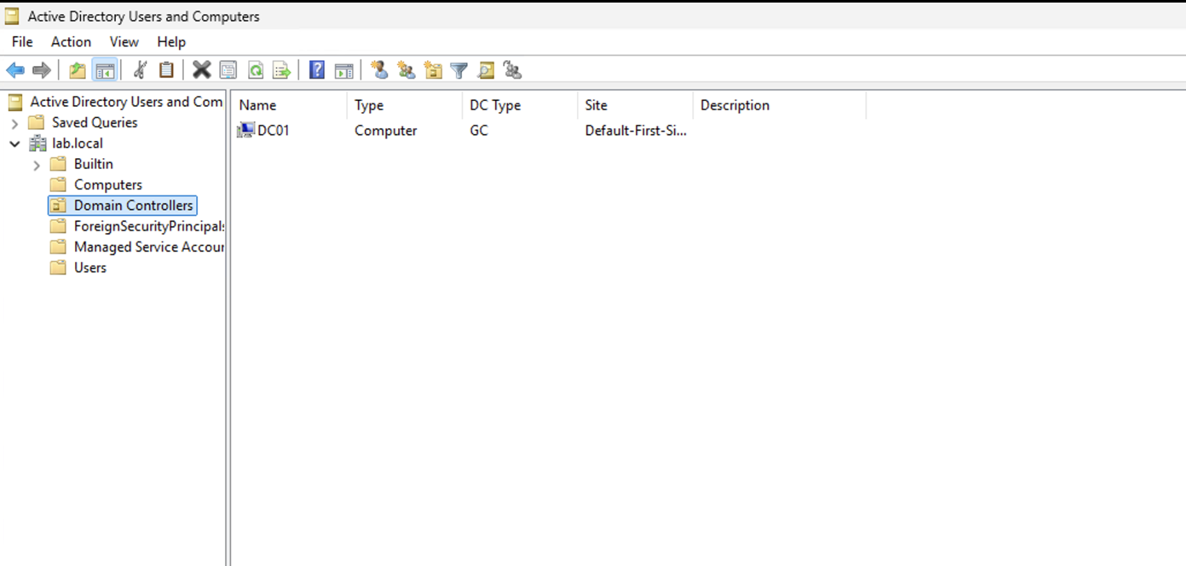Sort by the Site column header

click(x=635, y=105)
